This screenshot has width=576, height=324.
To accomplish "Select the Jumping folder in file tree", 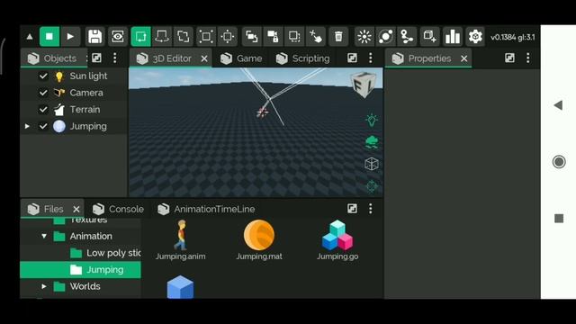I will [x=80, y=270].
